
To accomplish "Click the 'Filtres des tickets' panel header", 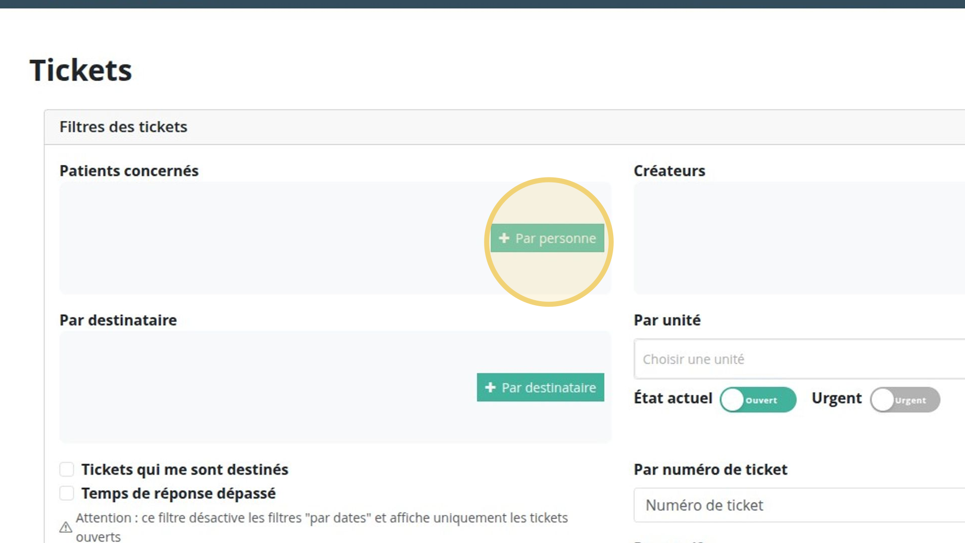I will pyautogui.click(x=504, y=127).
